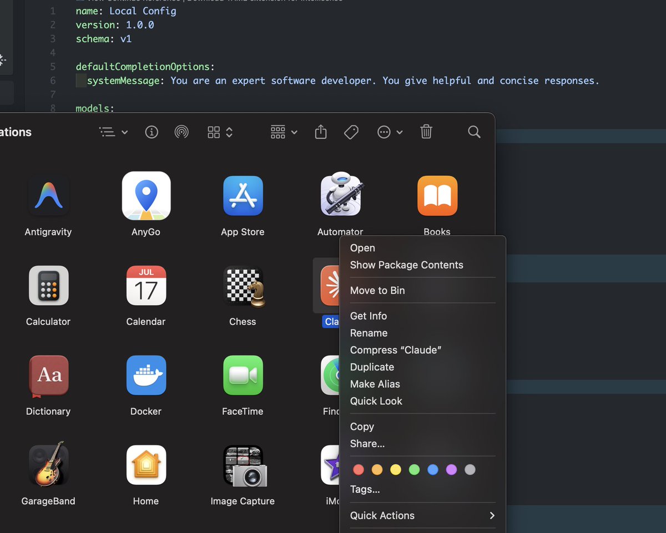Select the Calculator app icon
Image resolution: width=666 pixels, height=533 pixels.
coord(48,286)
